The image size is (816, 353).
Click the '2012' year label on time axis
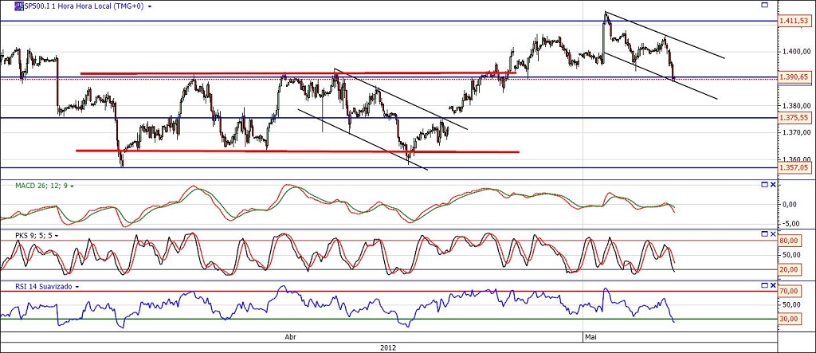(388, 347)
